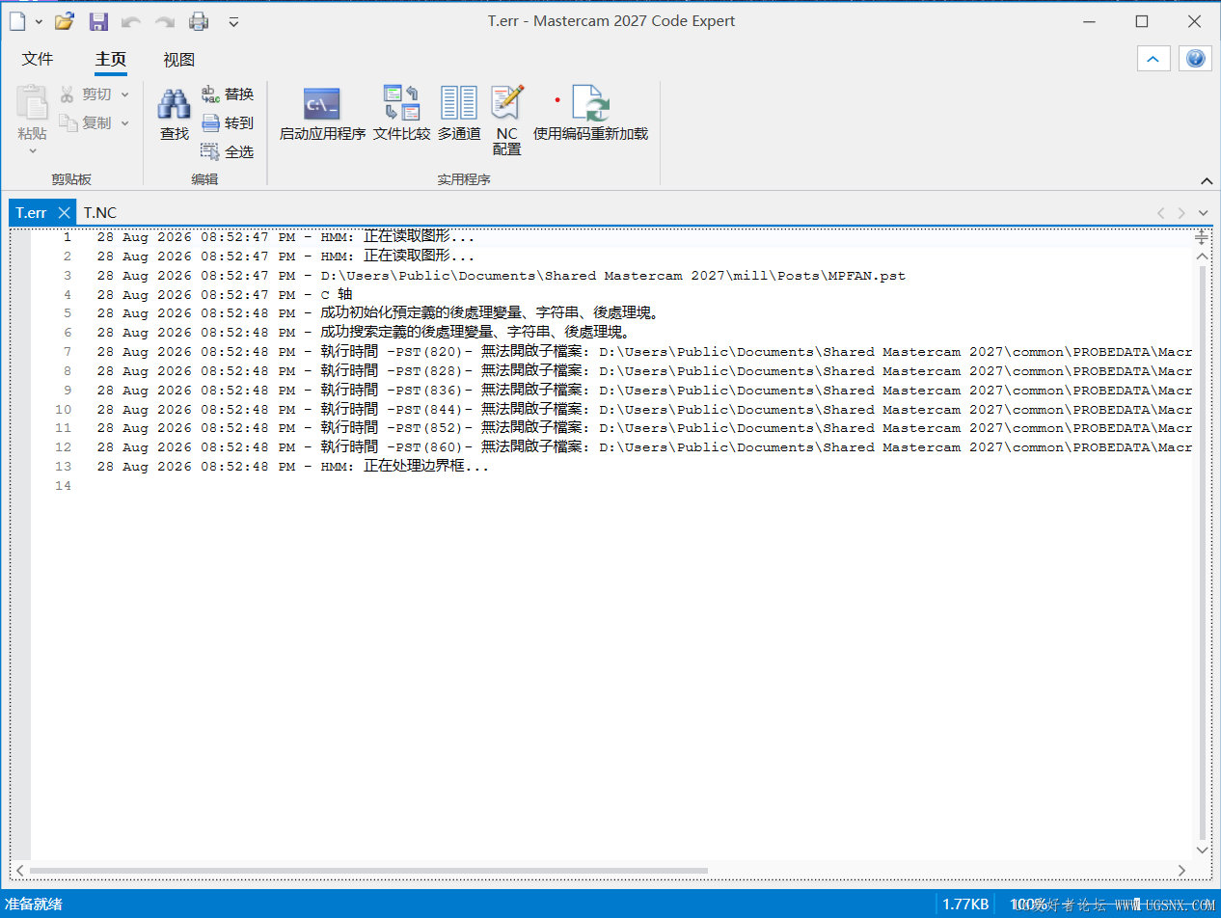Click the line 7 PST(820) error entry
1221x918 pixels.
pyautogui.click(x=644, y=352)
